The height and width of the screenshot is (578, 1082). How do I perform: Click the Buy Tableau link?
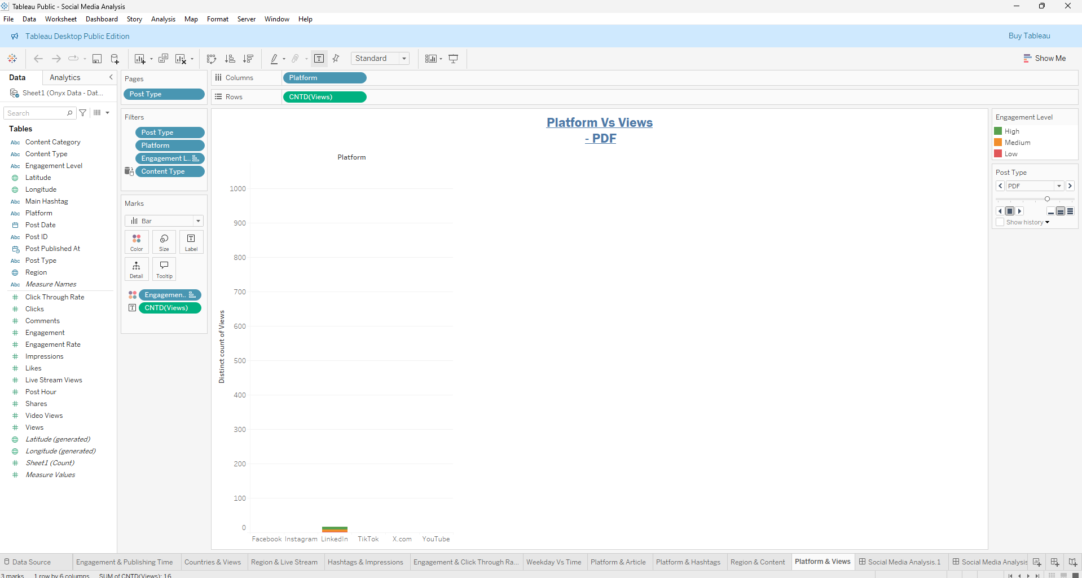1030,36
